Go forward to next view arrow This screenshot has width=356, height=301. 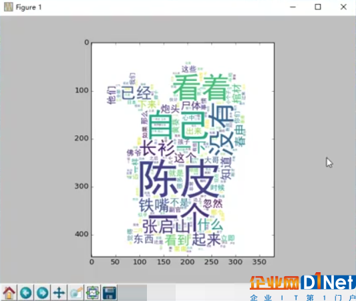tap(43, 292)
